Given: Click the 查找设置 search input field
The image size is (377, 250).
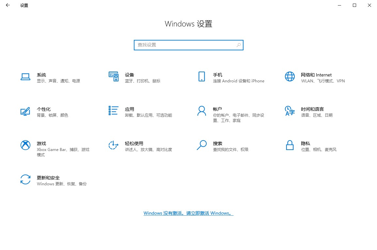Looking at the screenshot, I should tap(184, 45).
